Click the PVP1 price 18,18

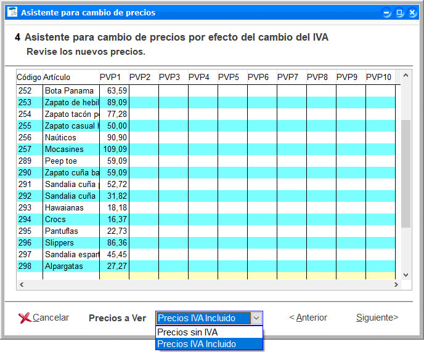coord(115,207)
